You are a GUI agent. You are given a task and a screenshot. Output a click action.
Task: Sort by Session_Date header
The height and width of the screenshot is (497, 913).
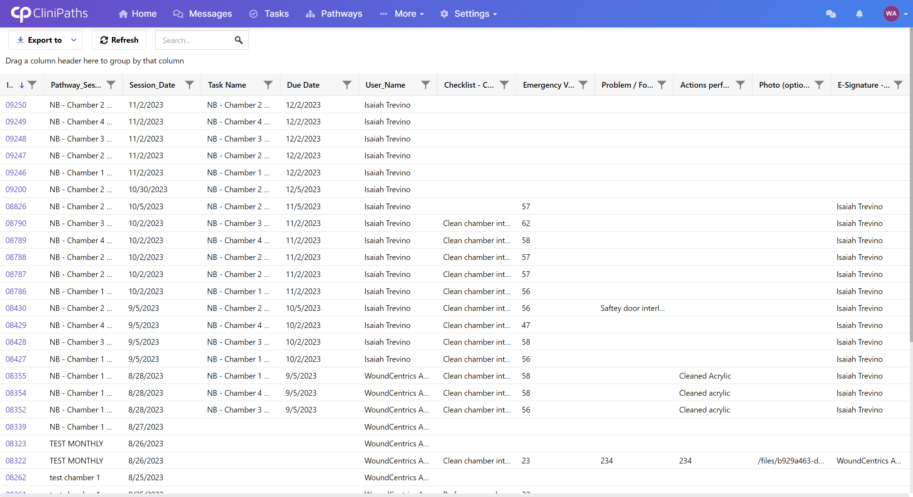point(152,85)
